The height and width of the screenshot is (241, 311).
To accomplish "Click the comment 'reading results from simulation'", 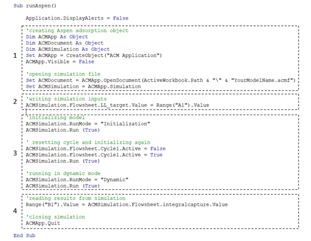I will coord(76,198).
